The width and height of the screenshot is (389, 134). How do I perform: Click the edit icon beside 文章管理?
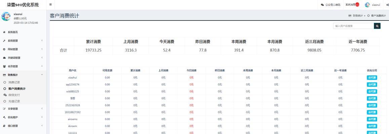tap(4, 109)
